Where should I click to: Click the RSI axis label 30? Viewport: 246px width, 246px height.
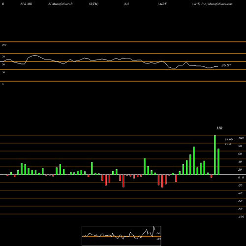pos(3,72)
